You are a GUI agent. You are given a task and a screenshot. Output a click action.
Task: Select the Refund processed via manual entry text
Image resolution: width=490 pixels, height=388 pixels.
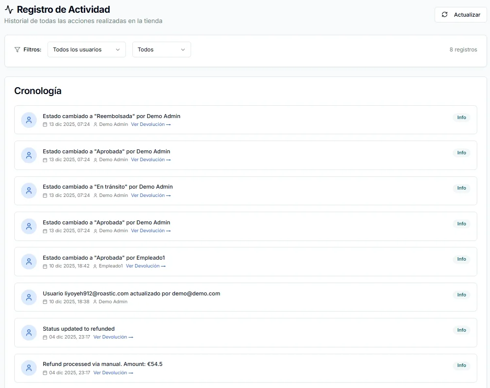coord(102,364)
